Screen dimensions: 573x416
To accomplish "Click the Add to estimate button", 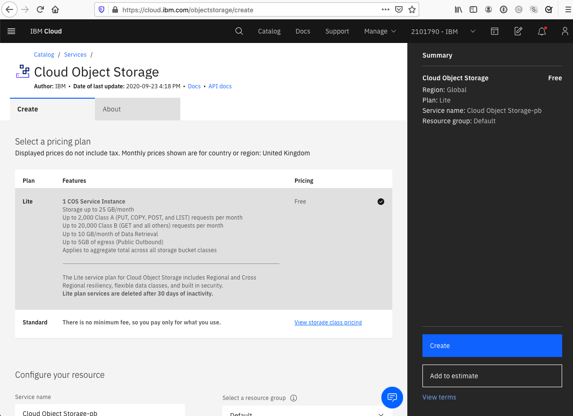I will pos(492,376).
